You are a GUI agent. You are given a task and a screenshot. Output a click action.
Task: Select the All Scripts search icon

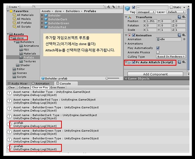14,27
